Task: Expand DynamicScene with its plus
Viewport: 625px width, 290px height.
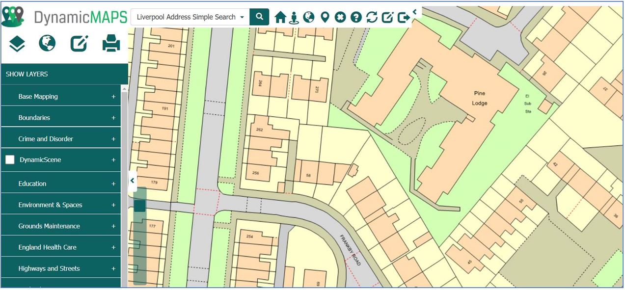Action: [x=113, y=160]
